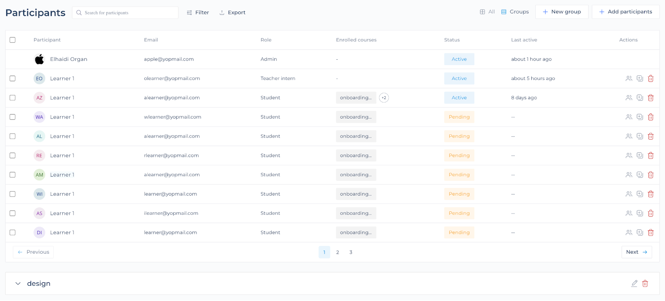Click the 'about 5 hours ago' cell
The width and height of the screenshot is (665, 301).
coord(533,78)
